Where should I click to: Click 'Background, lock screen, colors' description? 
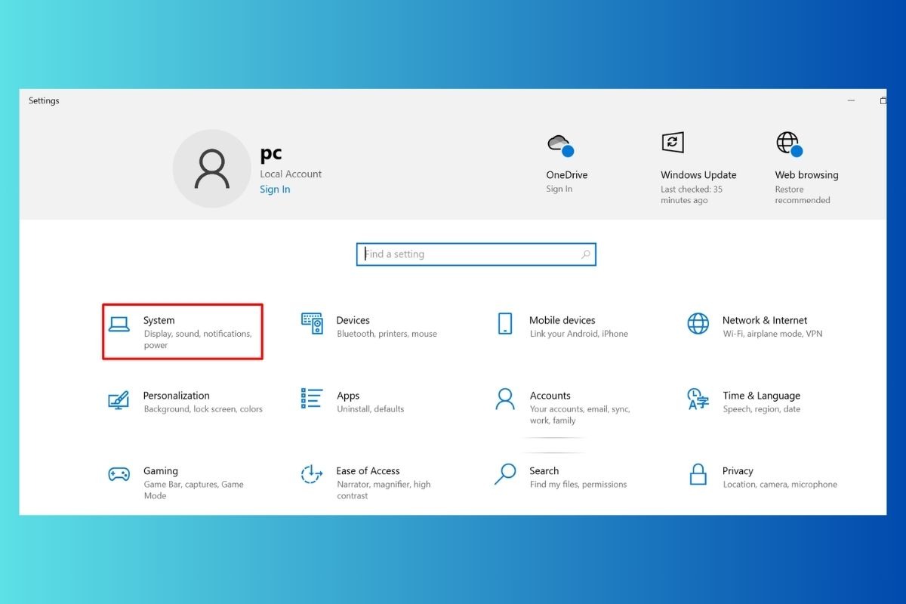coord(203,409)
